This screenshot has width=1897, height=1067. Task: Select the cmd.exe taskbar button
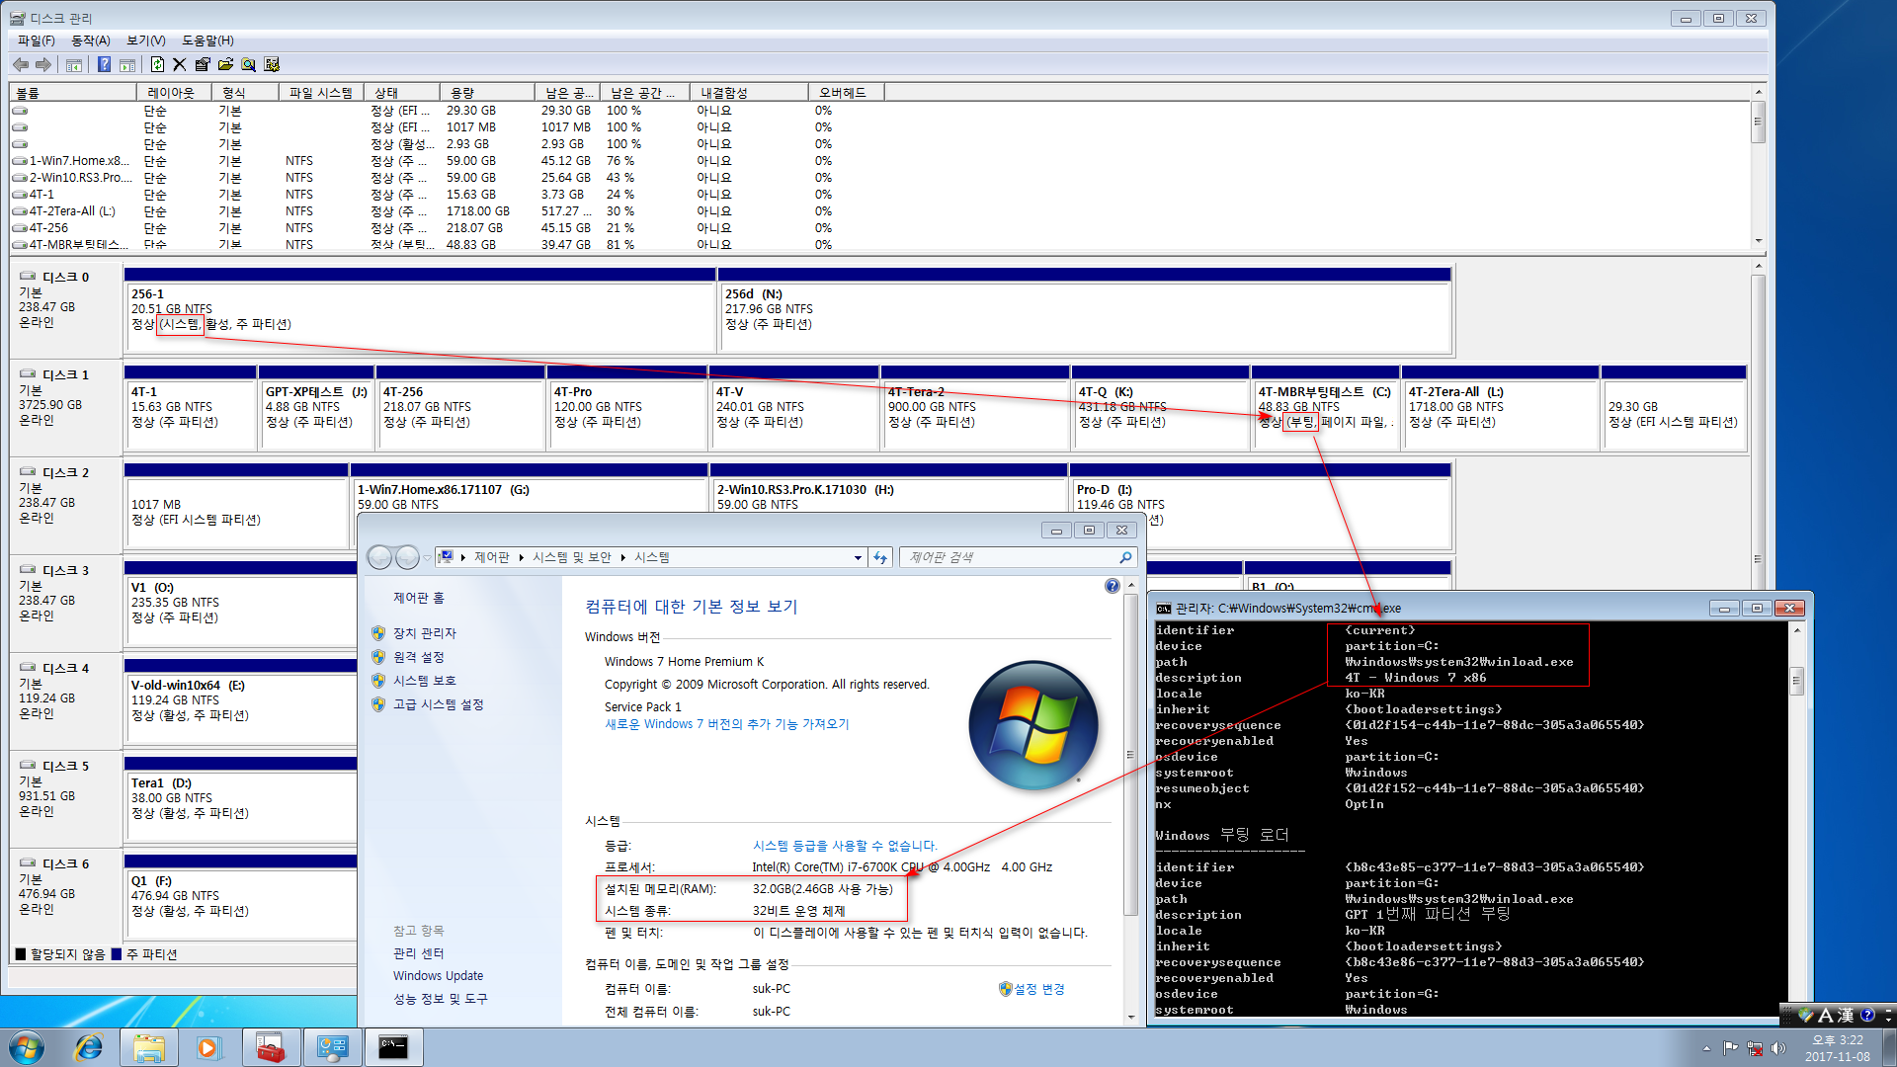tap(393, 1047)
